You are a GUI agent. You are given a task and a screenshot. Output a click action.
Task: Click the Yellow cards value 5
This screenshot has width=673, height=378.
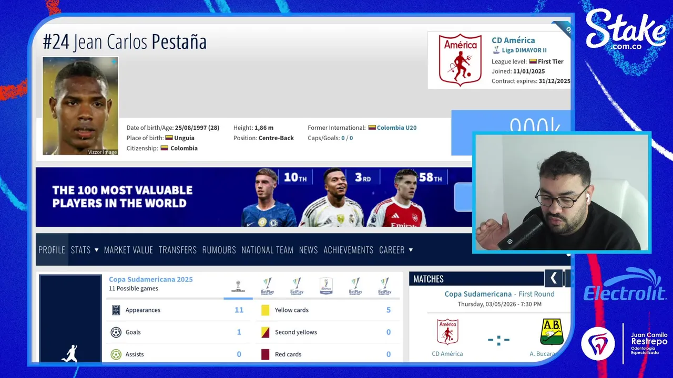389,310
